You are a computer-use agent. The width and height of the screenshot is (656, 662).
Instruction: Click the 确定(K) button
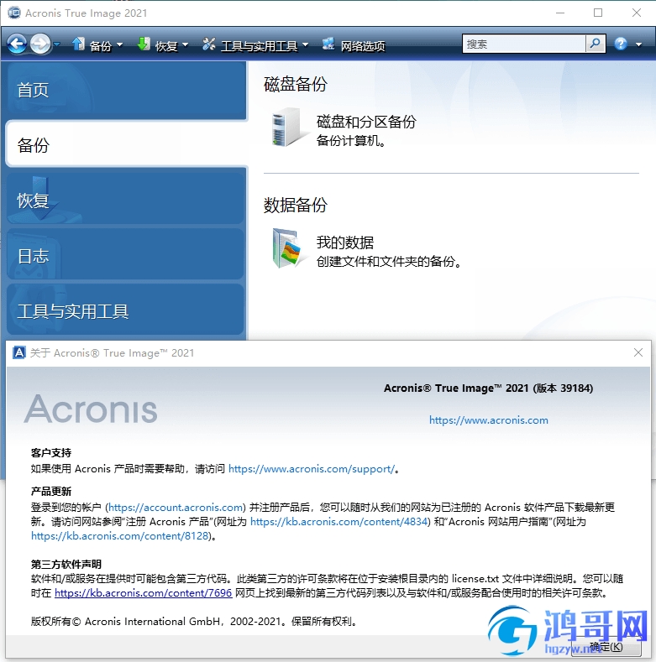pos(606,647)
